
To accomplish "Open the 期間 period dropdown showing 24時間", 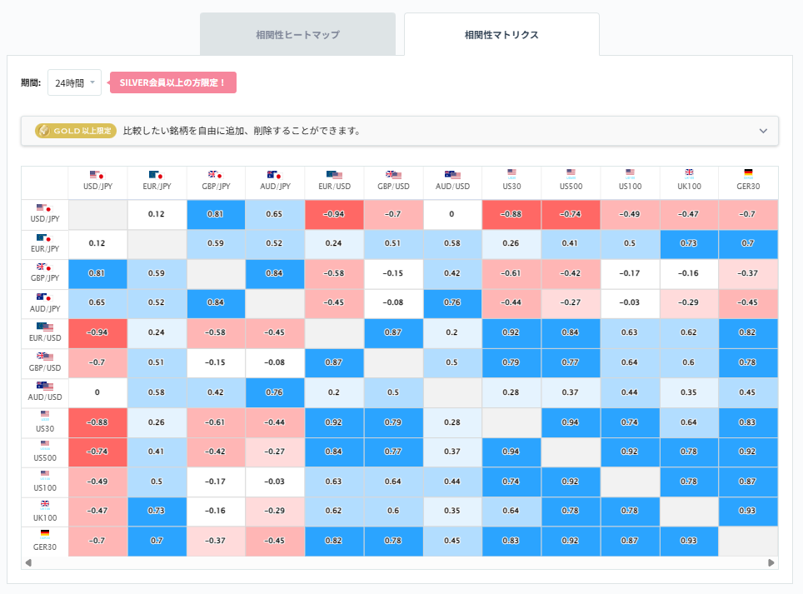I will [74, 82].
